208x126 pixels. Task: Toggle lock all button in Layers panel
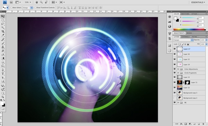(x=188, y=44)
